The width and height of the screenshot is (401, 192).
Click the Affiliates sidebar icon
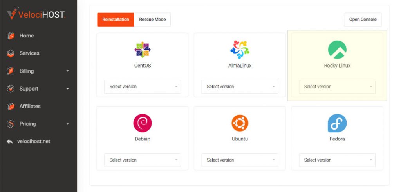click(x=11, y=106)
